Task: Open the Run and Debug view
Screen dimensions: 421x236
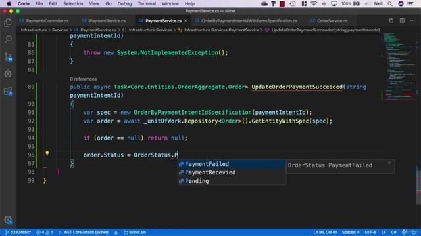Action: pyautogui.click(x=8, y=74)
